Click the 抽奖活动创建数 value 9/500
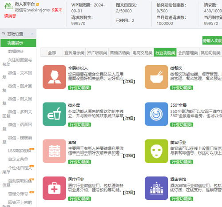This screenshot has height=207, width=222. [162, 11]
